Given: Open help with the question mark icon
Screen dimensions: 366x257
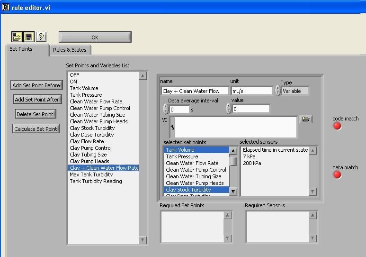Looking at the screenshot, I should point(41,37).
